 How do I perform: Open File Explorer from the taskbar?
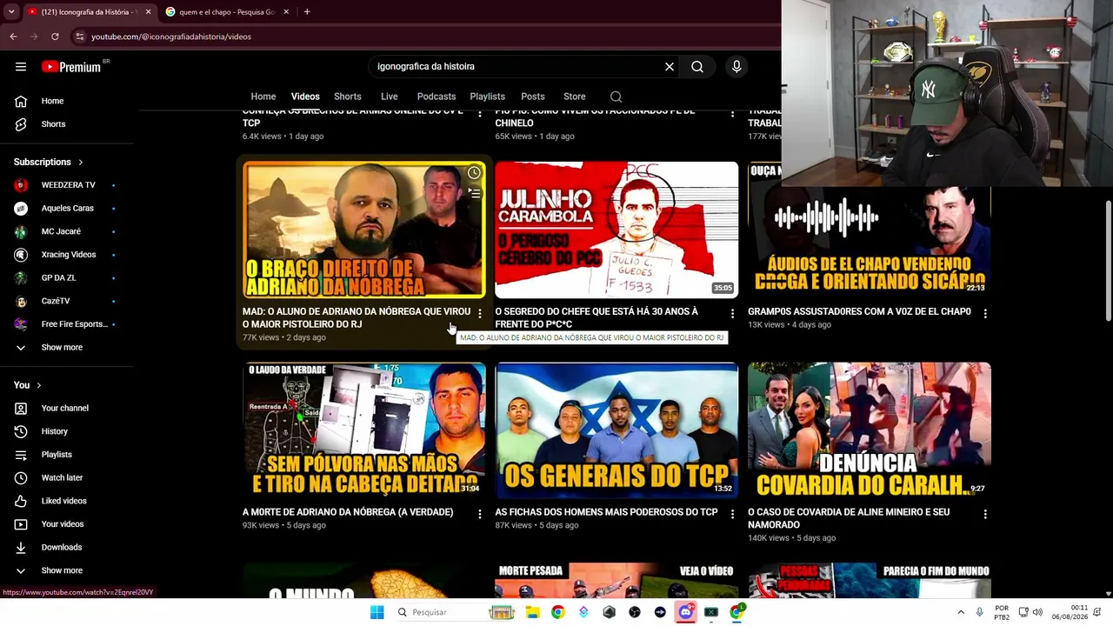click(532, 612)
